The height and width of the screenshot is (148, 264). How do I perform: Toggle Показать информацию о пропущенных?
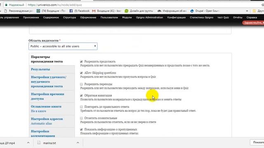coord(81,129)
